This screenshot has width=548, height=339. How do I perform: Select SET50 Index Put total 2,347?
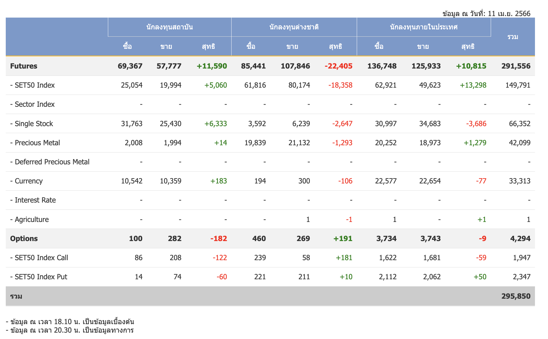(522, 277)
